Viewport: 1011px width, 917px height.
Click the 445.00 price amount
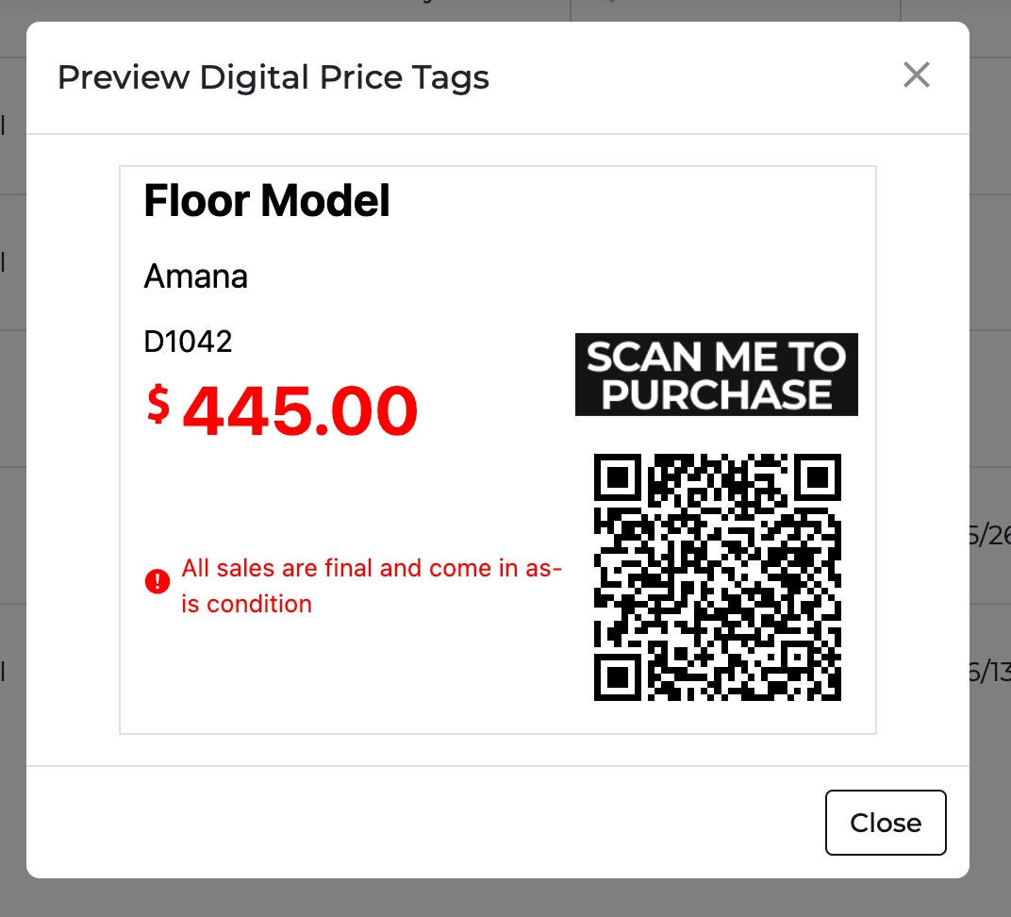pyautogui.click(x=300, y=411)
